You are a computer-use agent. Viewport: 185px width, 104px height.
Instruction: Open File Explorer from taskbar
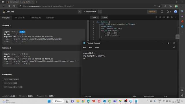click(78, 101)
